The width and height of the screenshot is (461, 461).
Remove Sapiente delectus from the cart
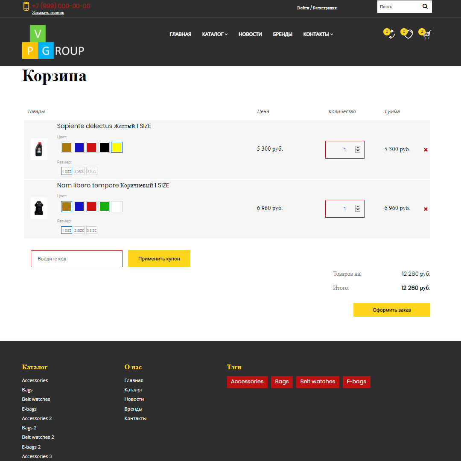(426, 150)
